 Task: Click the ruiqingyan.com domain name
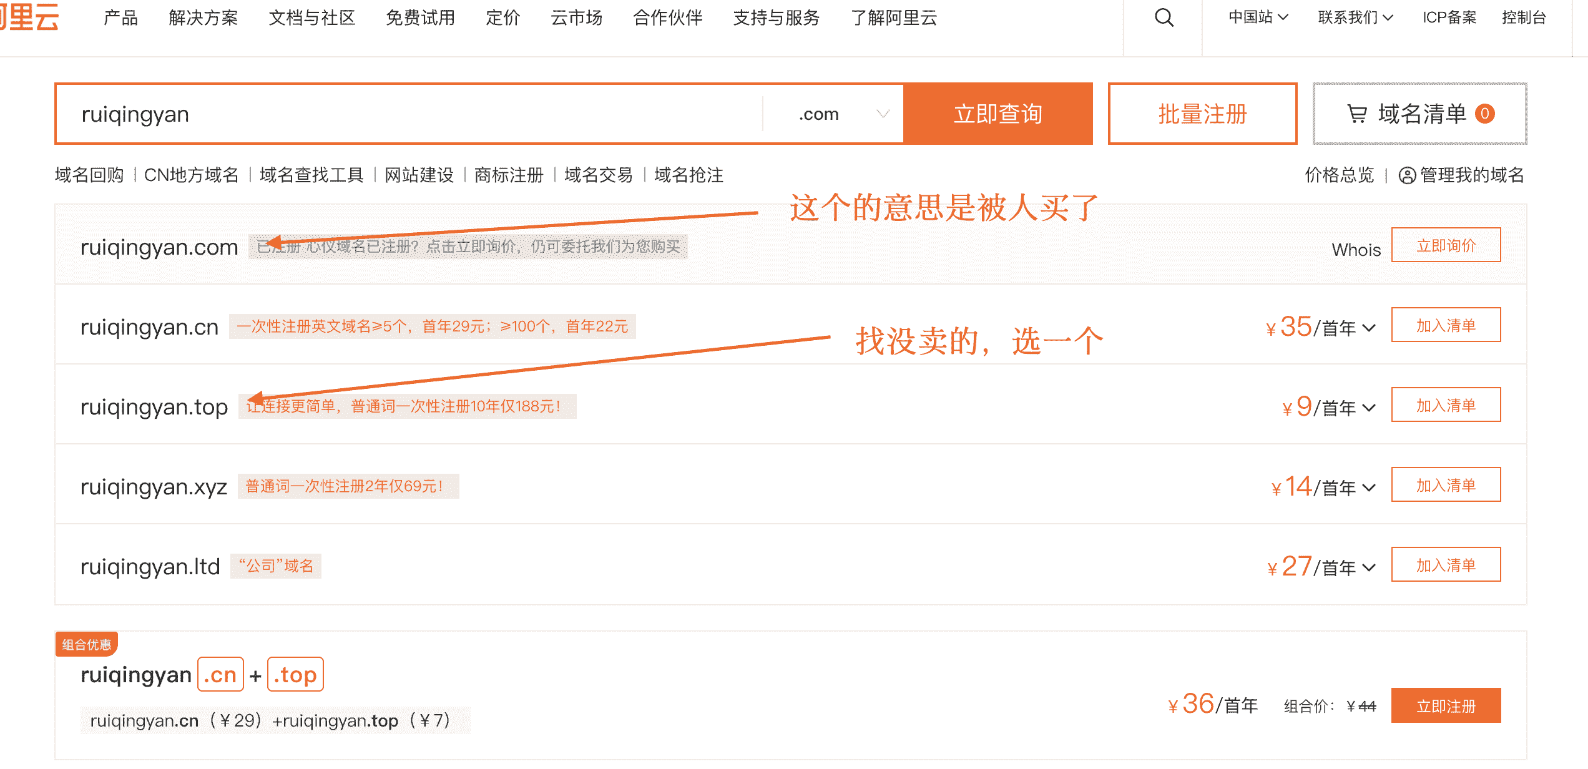tap(159, 248)
